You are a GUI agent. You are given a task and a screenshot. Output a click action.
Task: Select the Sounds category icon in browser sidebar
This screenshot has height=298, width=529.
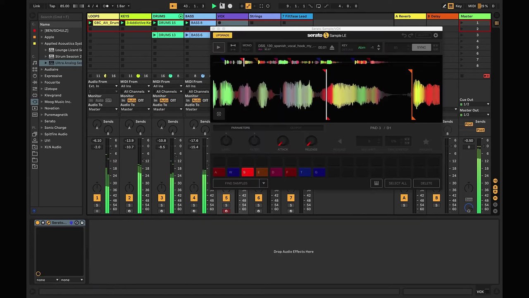[x=35, y=63]
